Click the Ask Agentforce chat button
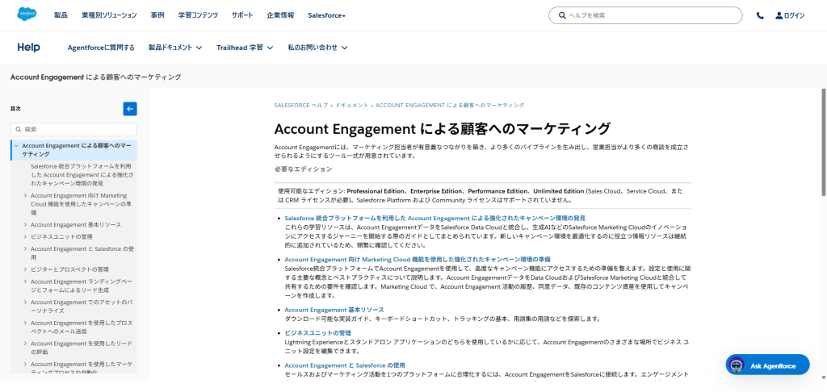Image resolution: width=827 pixels, height=392 pixels. (x=767, y=365)
